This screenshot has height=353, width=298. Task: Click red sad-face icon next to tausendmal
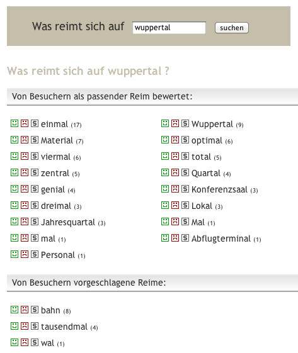(25, 326)
